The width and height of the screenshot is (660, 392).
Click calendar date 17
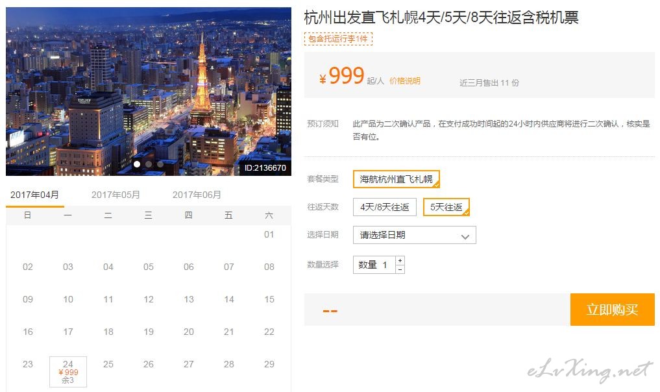pos(68,332)
